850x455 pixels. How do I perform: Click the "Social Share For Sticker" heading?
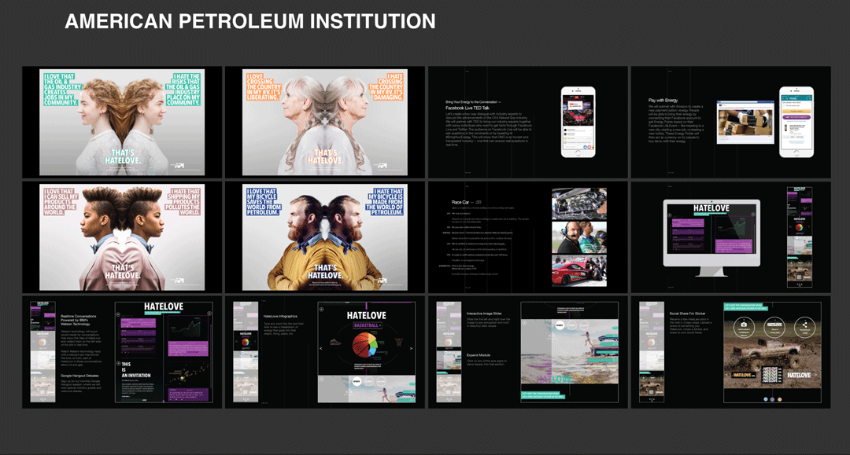pos(687,314)
